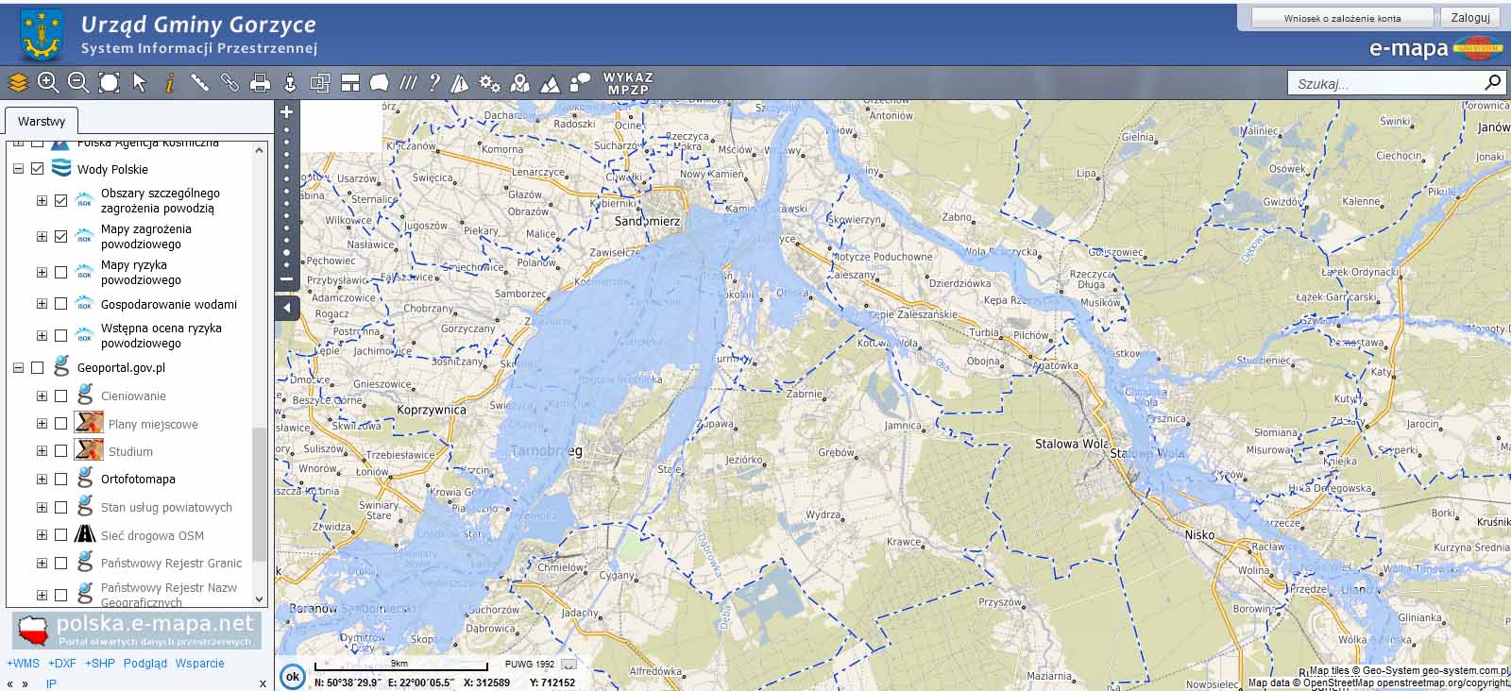Open the PUWG 1992 coordinate system dropdown

[x=569, y=665]
